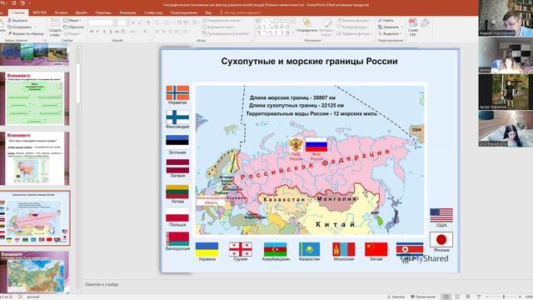
Task: Expand the shapes gallery more arrow
Action: click(293, 33)
